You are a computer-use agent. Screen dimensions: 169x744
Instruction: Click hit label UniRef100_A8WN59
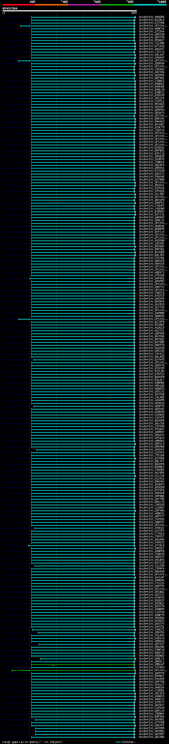pyautogui.click(x=152, y=609)
